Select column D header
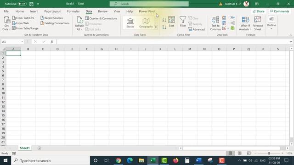 pos(57,49)
